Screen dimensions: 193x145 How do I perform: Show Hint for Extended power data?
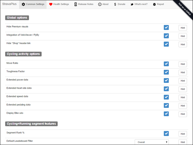183,81
